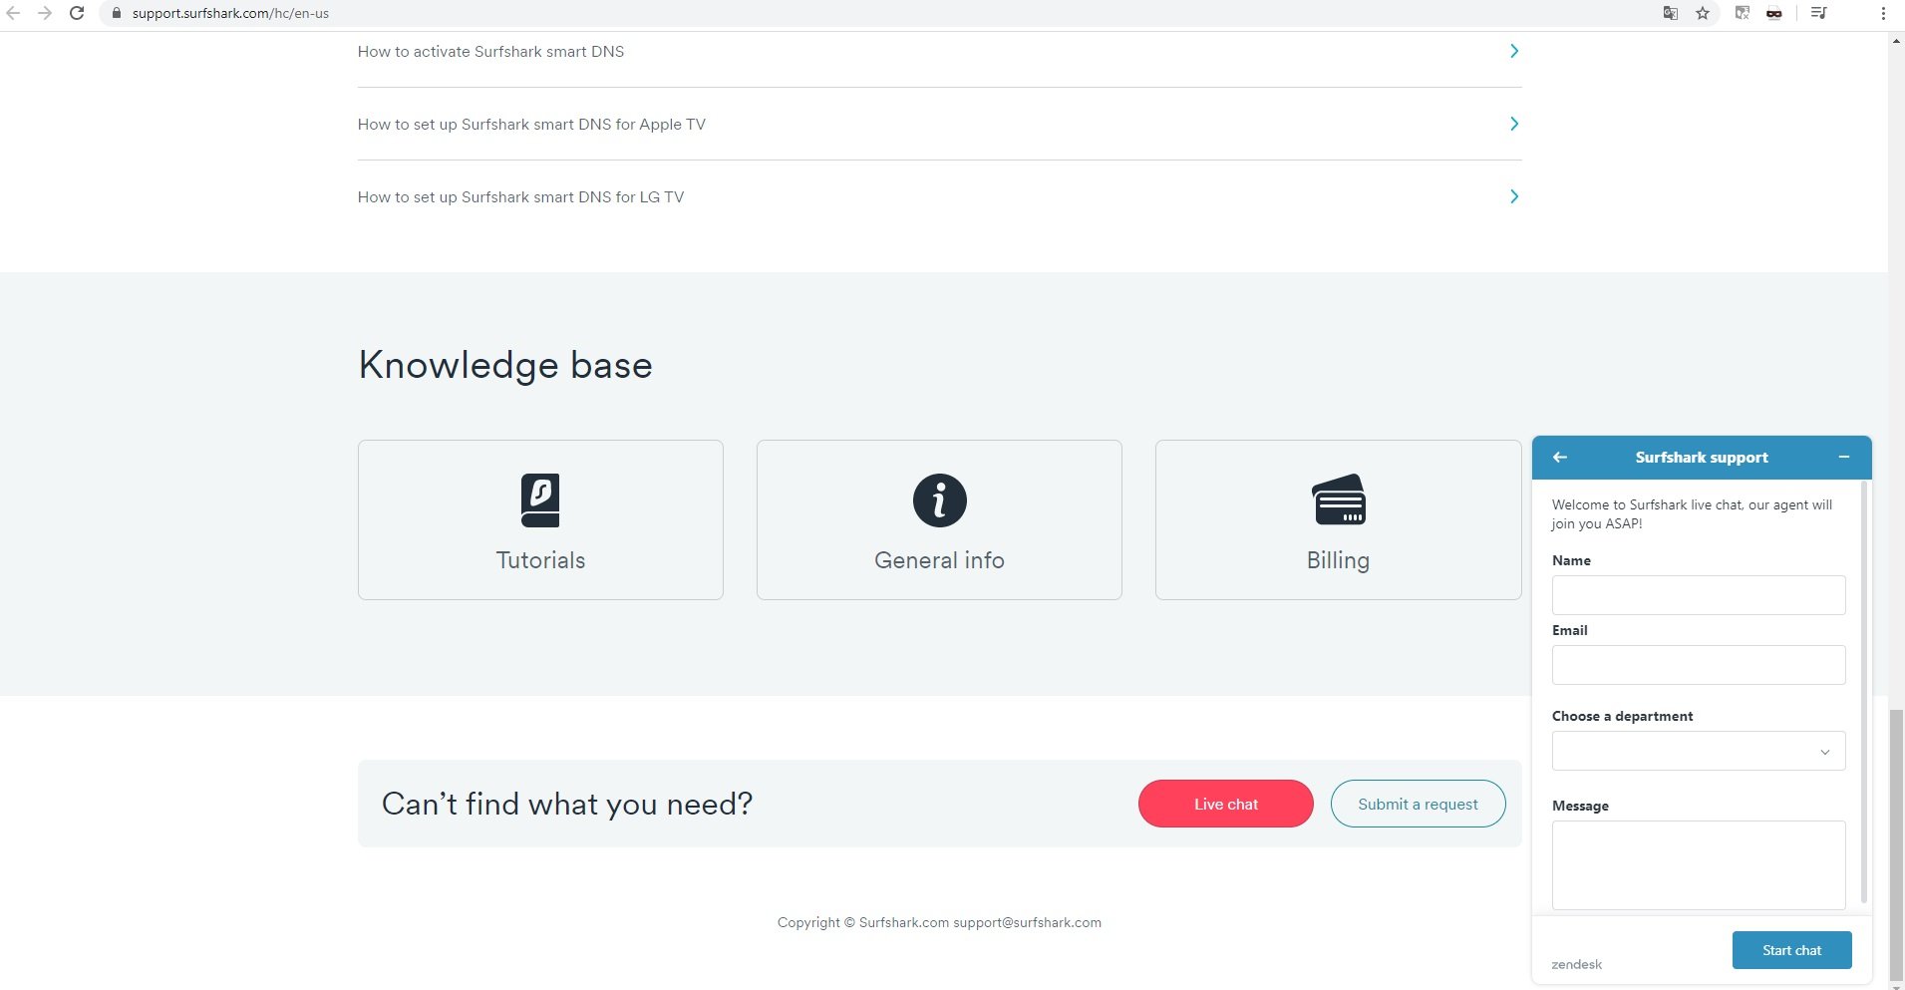Click the 'Welcome to Surfshark live chat' message text

[1692, 514]
